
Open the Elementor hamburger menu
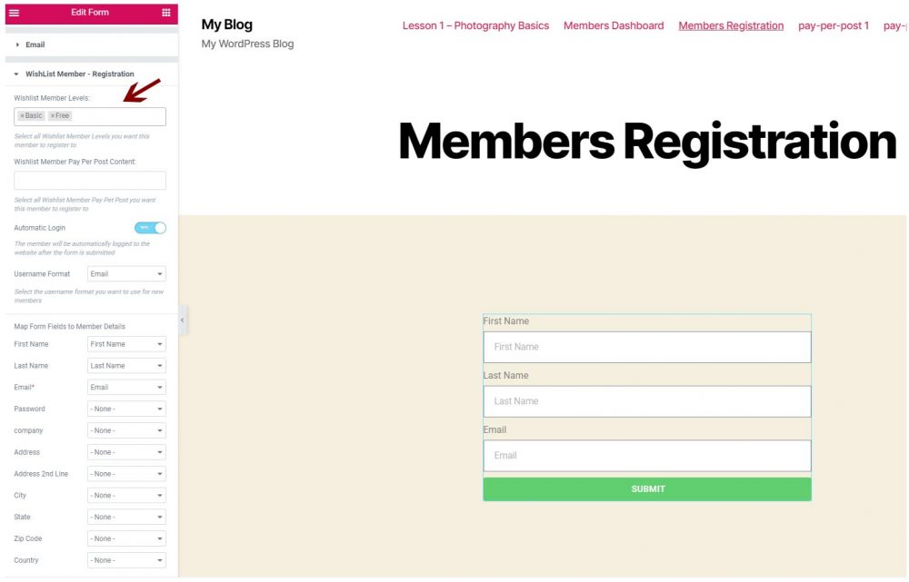[x=15, y=13]
